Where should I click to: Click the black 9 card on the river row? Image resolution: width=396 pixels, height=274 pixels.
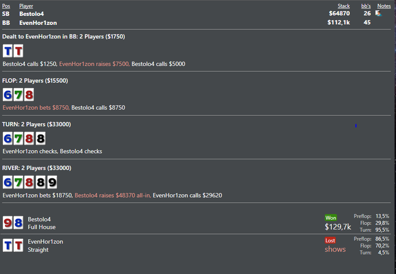point(51,182)
